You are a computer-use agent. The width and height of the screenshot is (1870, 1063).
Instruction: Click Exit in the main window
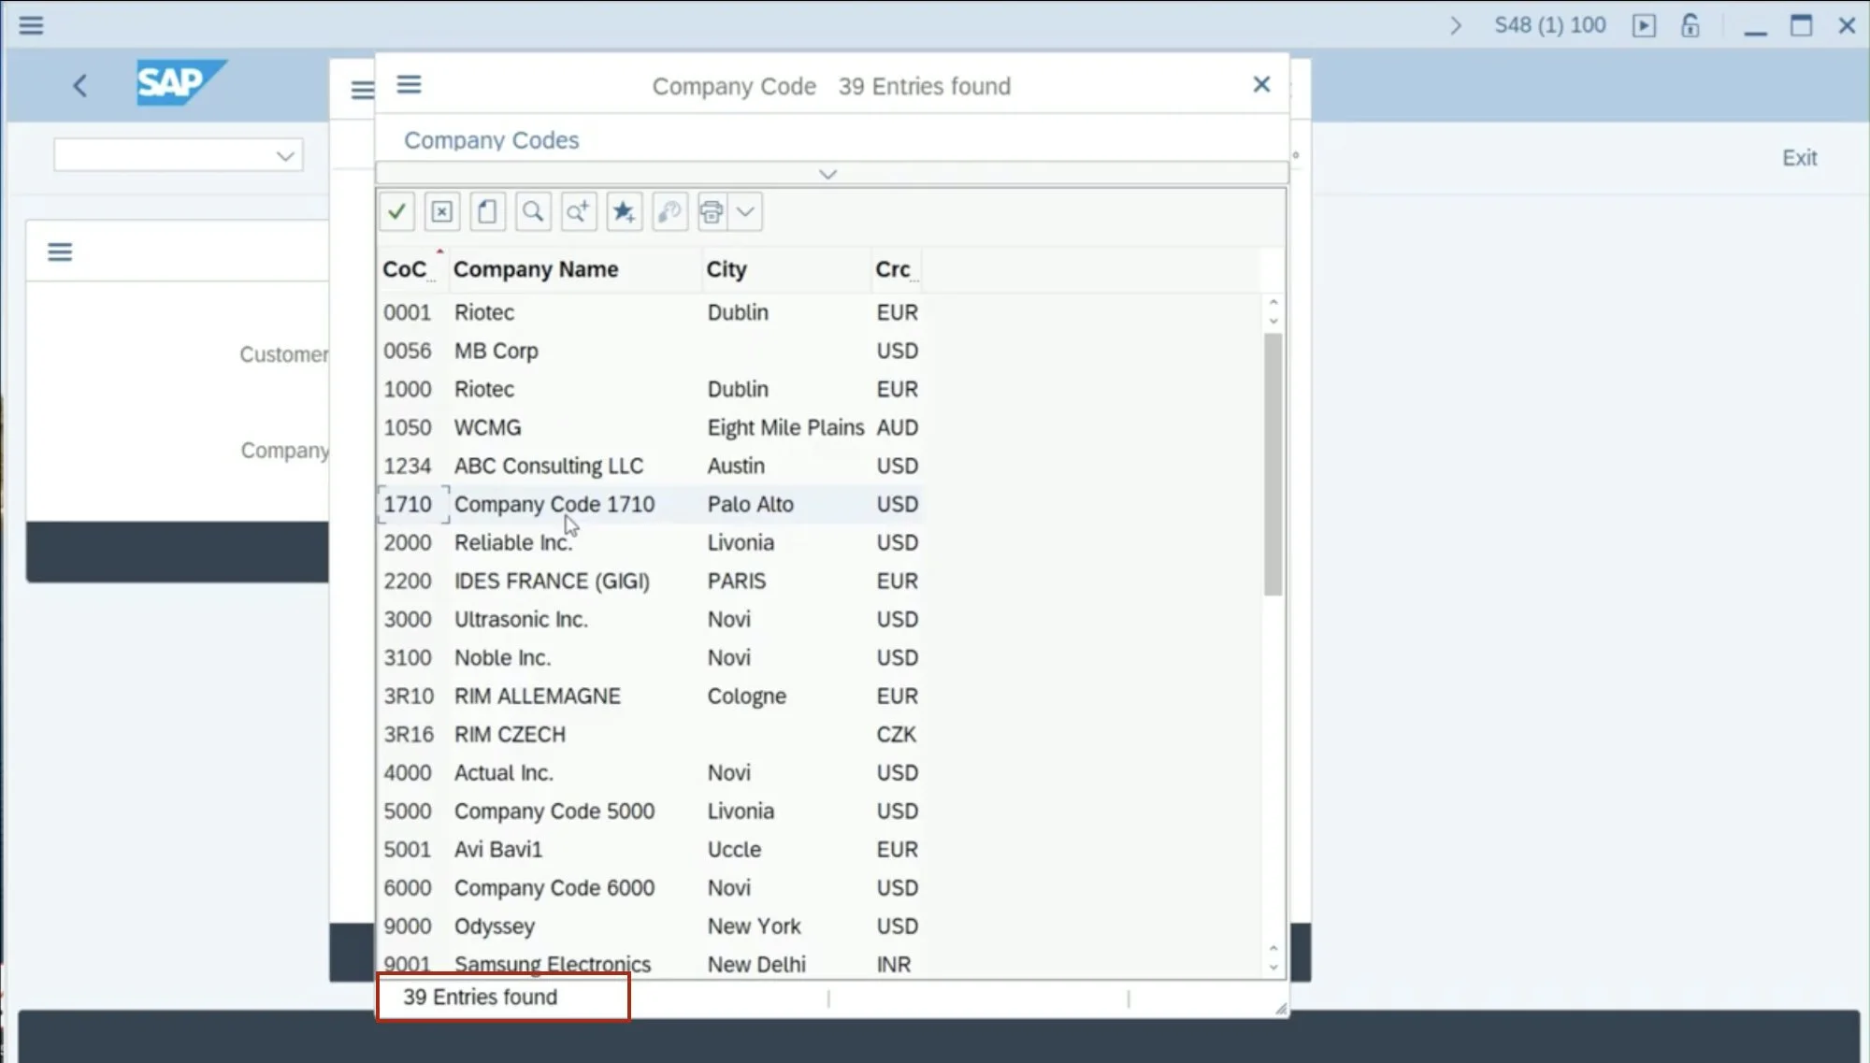point(1799,158)
